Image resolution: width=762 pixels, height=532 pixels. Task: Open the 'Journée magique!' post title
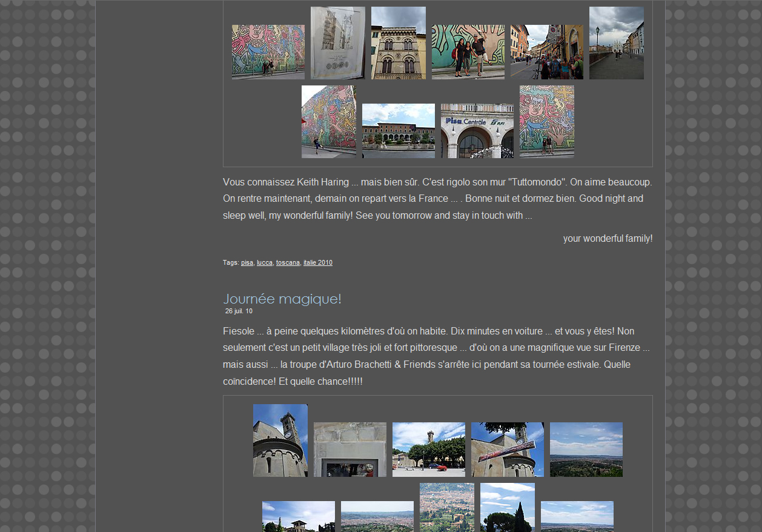tap(282, 299)
